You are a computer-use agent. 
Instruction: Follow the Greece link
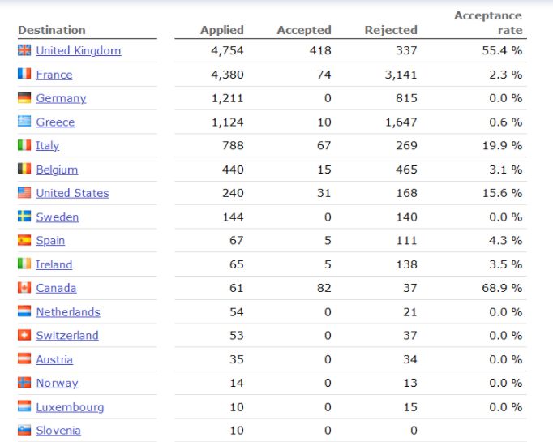tap(55, 122)
